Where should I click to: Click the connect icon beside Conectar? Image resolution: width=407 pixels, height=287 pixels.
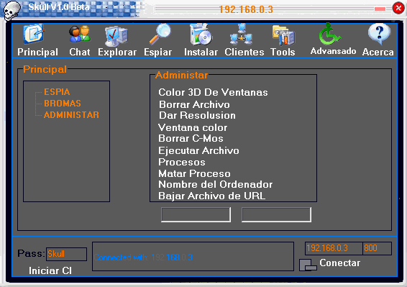[x=308, y=265]
